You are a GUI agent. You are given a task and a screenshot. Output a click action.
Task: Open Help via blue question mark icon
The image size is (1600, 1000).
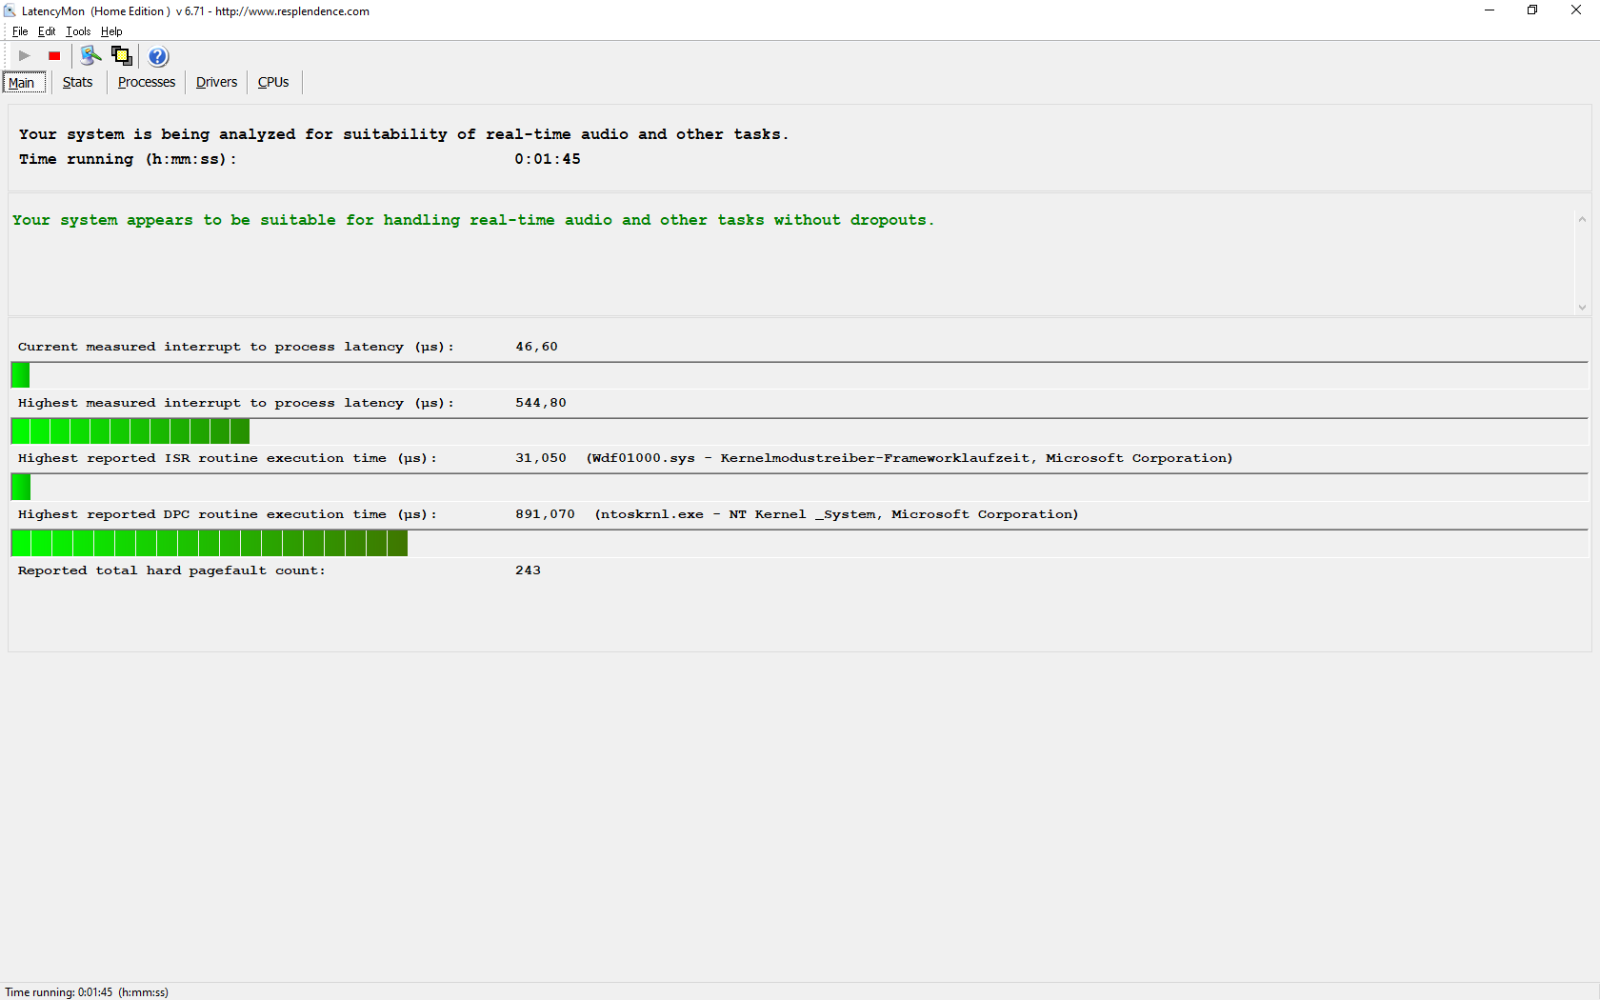(158, 56)
